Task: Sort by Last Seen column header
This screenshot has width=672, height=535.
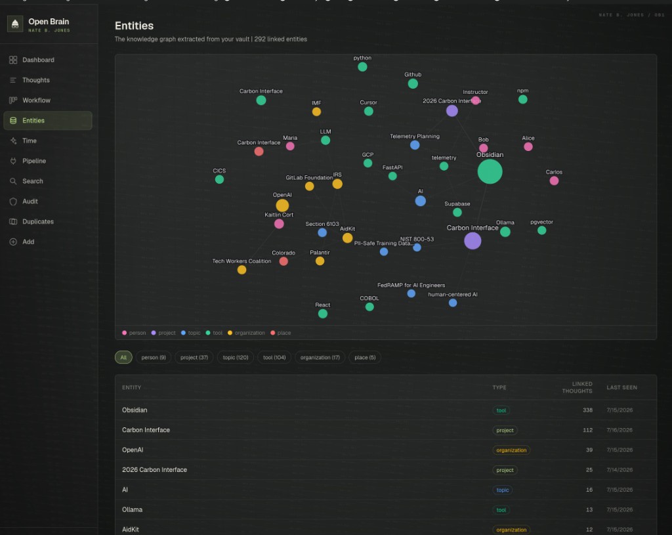Action: [x=622, y=387]
